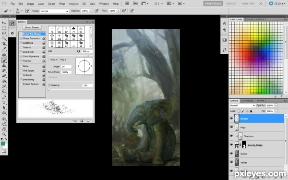Select the Horizontal Type tool
The height and width of the screenshot is (180, 288).
coord(4,103)
